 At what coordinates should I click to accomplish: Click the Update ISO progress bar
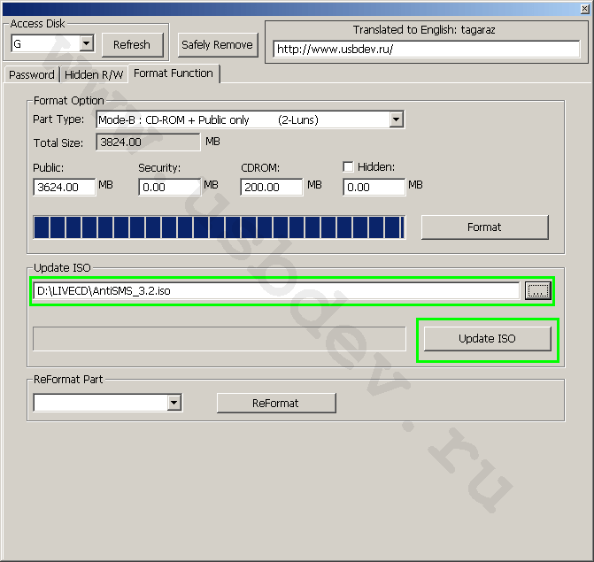click(x=220, y=339)
